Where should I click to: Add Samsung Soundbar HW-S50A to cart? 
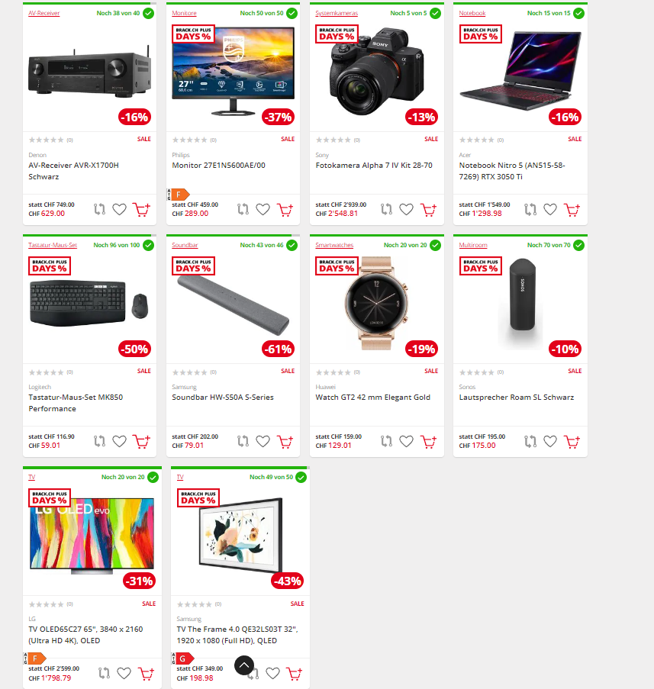(x=285, y=441)
